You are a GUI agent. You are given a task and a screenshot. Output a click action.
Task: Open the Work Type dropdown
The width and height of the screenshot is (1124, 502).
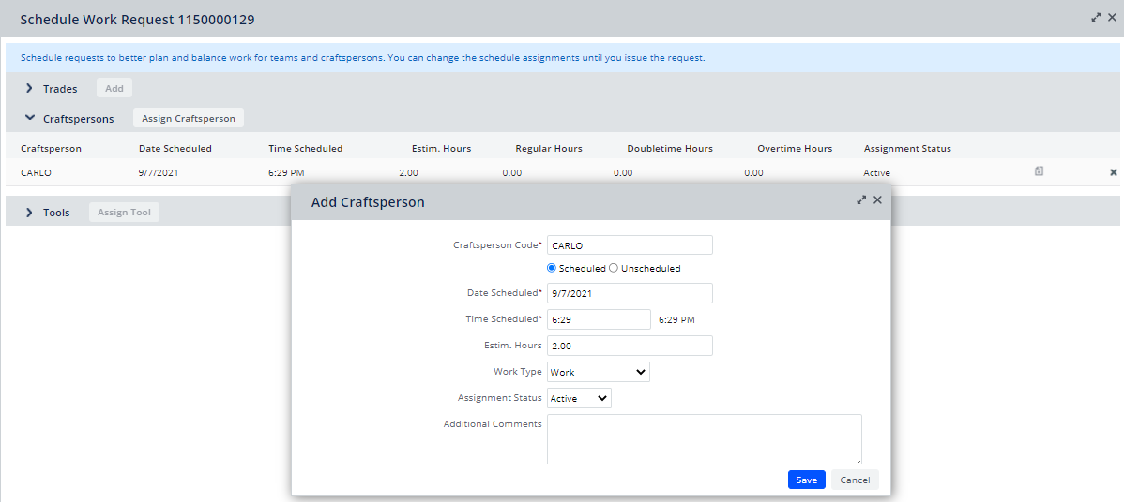click(599, 372)
